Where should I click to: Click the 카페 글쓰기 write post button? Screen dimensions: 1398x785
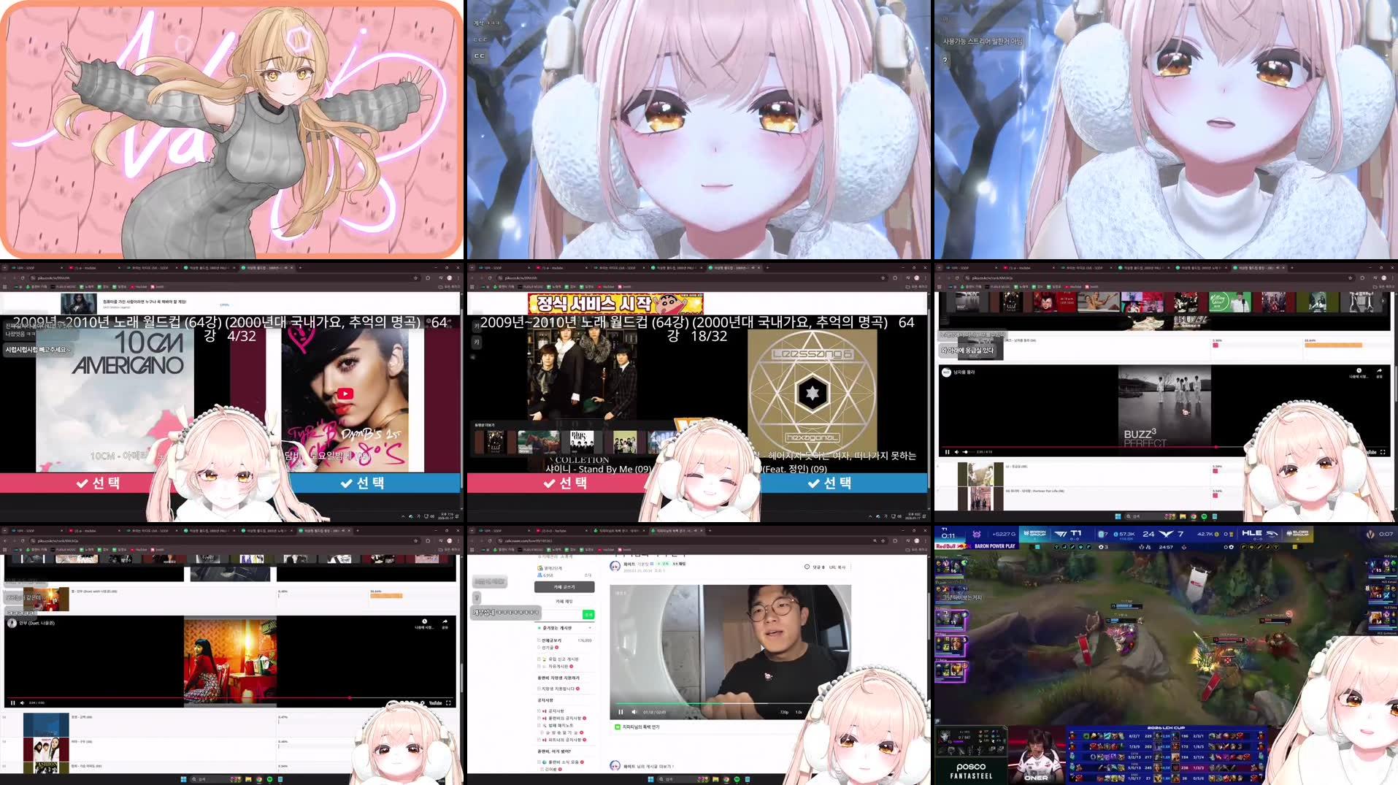coord(565,587)
